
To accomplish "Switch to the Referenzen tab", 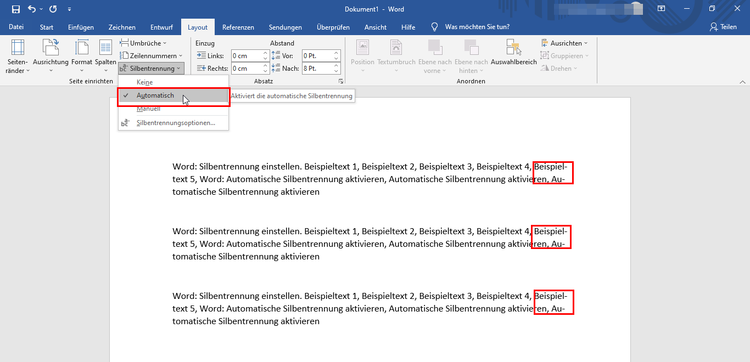I will pos(238,27).
